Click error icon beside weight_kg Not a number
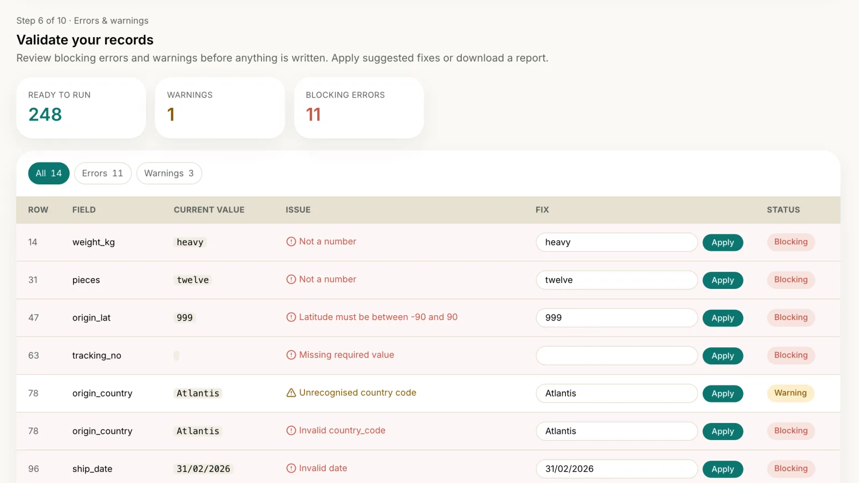859x483 pixels. tap(291, 242)
